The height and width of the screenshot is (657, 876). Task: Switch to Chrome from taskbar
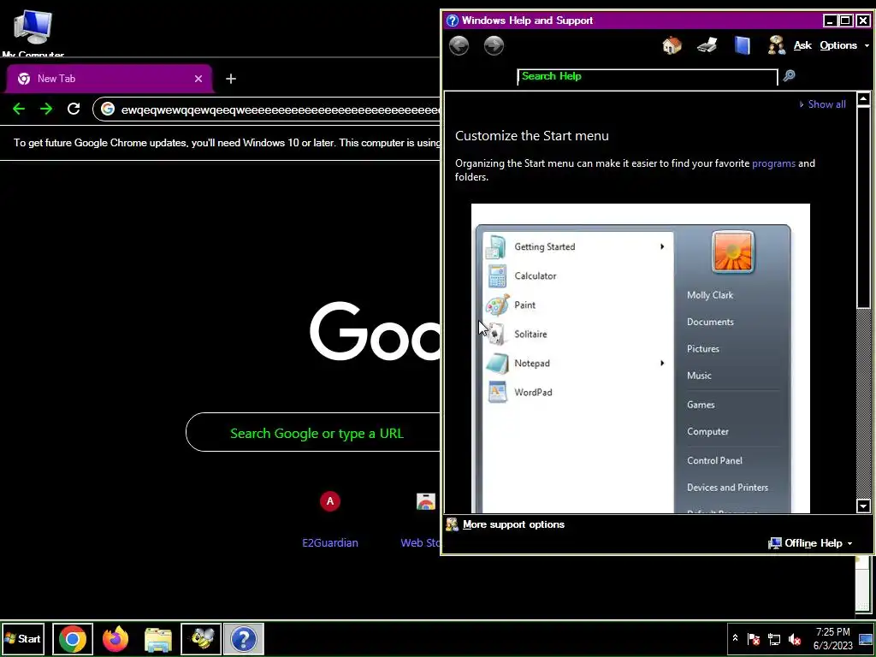point(73,638)
